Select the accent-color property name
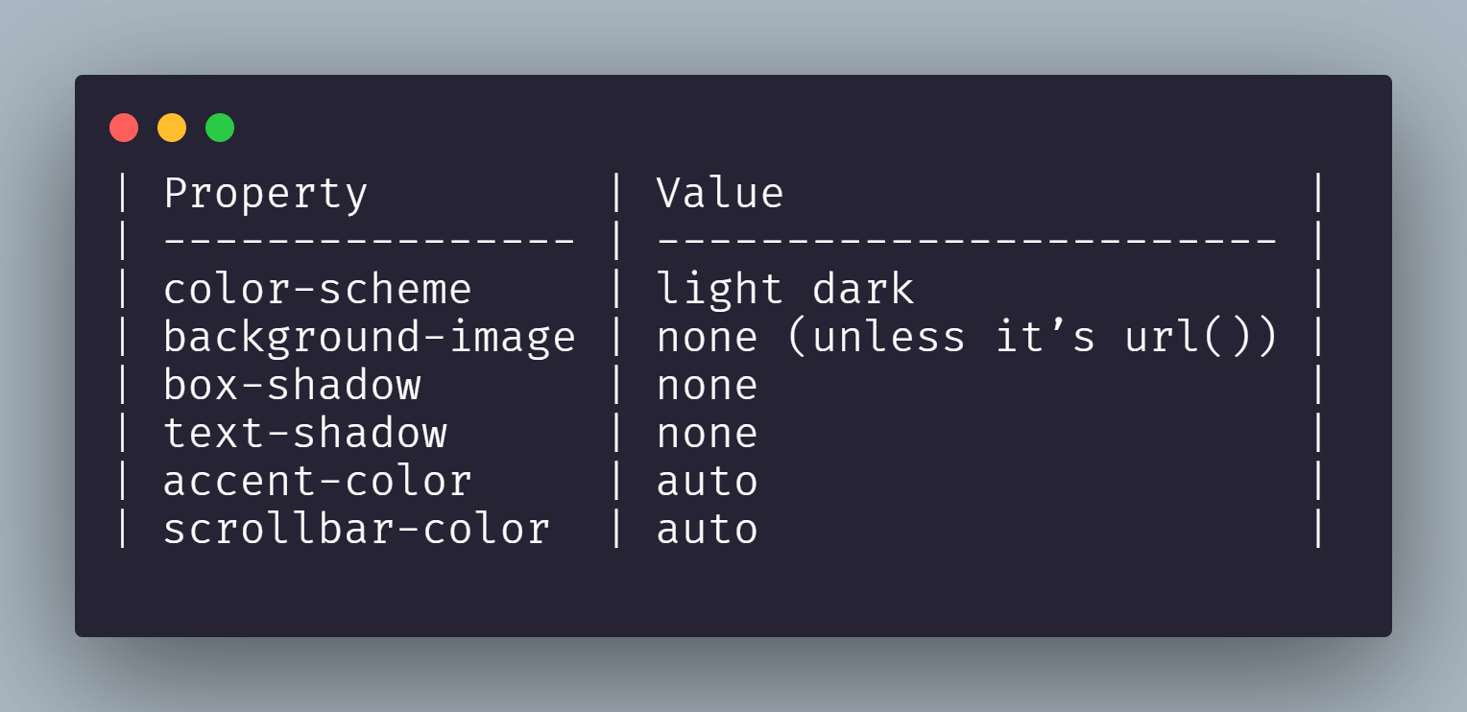The image size is (1467, 712). point(317,481)
